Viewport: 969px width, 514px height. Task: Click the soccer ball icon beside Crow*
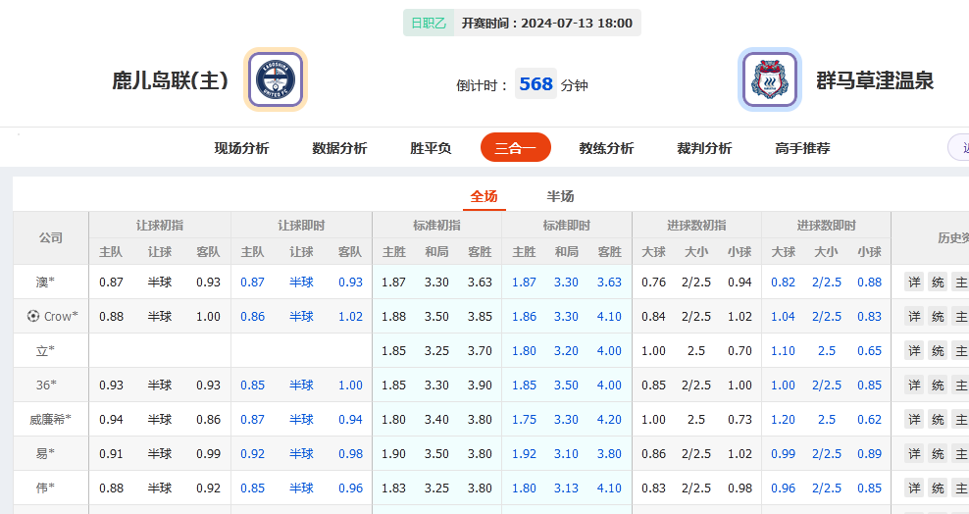[33, 316]
